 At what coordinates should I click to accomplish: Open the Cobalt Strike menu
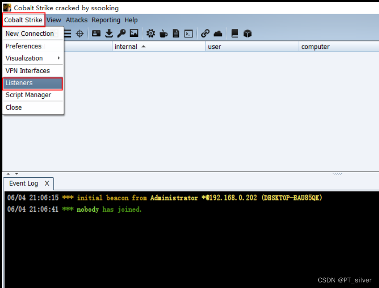(x=23, y=20)
